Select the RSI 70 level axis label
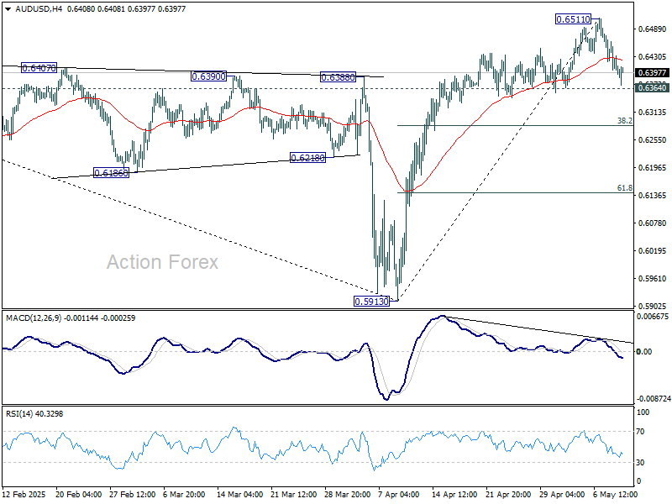Viewport: 672px width, 504px height. tap(640, 432)
